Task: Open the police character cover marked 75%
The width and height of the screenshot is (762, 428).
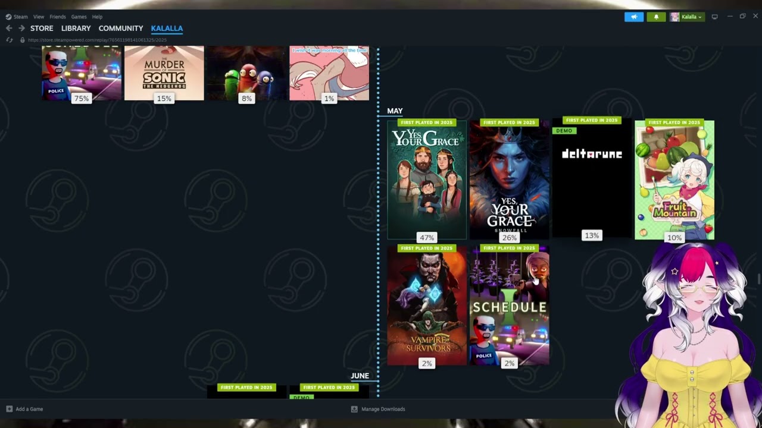Action: (x=82, y=73)
